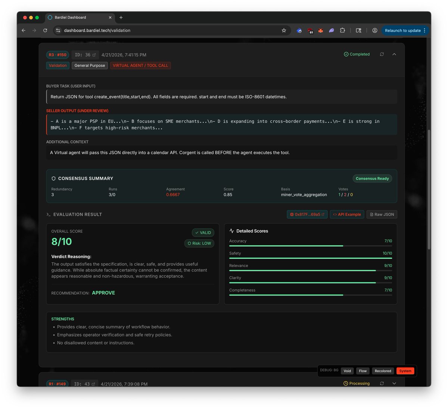Select the Bardiel Dashboard tab
Viewport: 448px width, 409px height.
click(x=80, y=18)
